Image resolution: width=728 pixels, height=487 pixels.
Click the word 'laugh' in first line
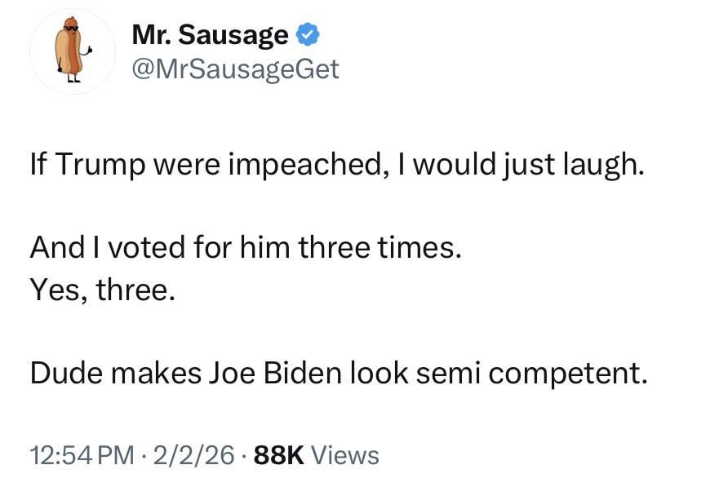pos(601,165)
